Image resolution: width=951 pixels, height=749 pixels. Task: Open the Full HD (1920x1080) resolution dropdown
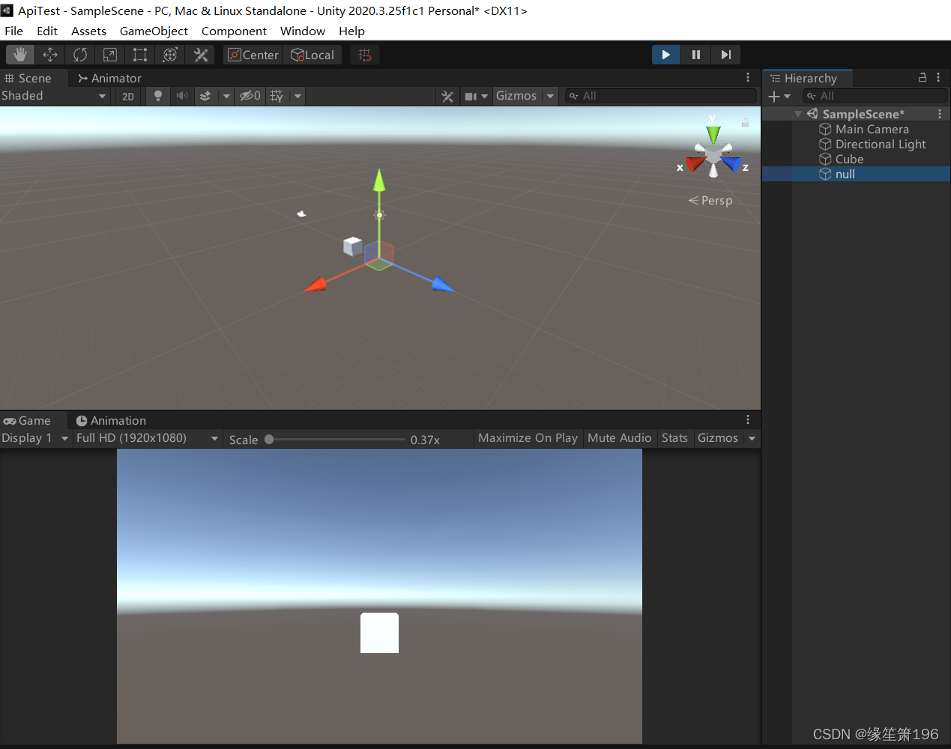[x=147, y=437]
